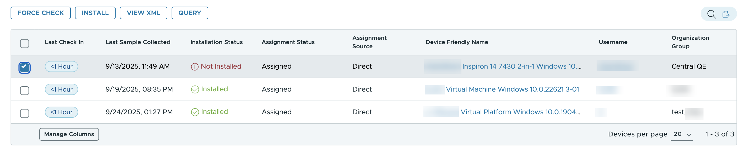
Task: Click the Installed checkmark icon for 9/19/2025 row
Action: 195,89
